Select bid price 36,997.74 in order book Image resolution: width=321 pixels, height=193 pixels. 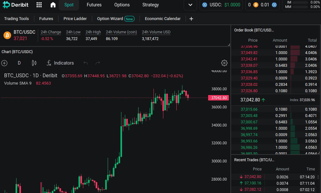[x=249, y=135]
